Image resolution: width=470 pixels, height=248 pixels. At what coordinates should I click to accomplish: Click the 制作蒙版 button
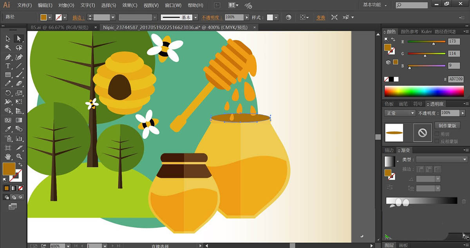tap(447, 125)
